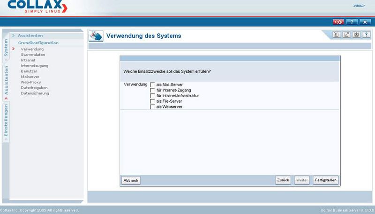
Task: Select Grundkonfiguration in the sidebar
Action: coord(38,43)
